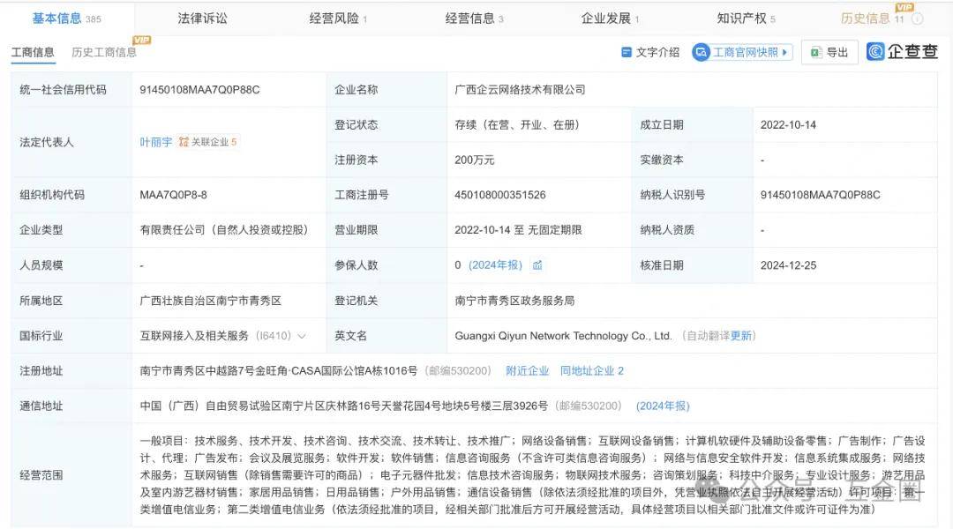This screenshot has height=529, width=953.
Task: Click the 关联企业 network icon
Action: pyautogui.click(x=184, y=142)
